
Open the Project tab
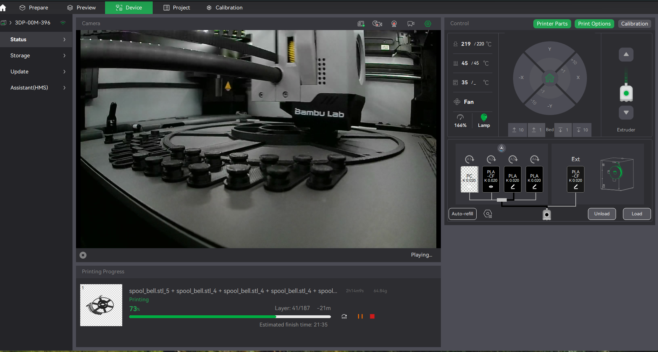click(177, 8)
